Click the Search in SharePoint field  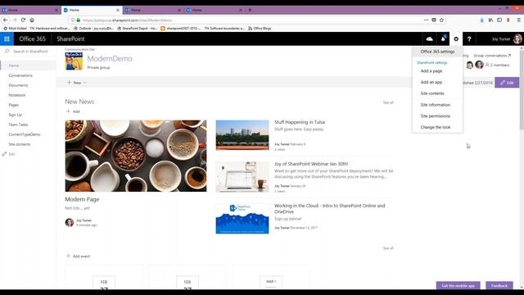tap(30, 51)
